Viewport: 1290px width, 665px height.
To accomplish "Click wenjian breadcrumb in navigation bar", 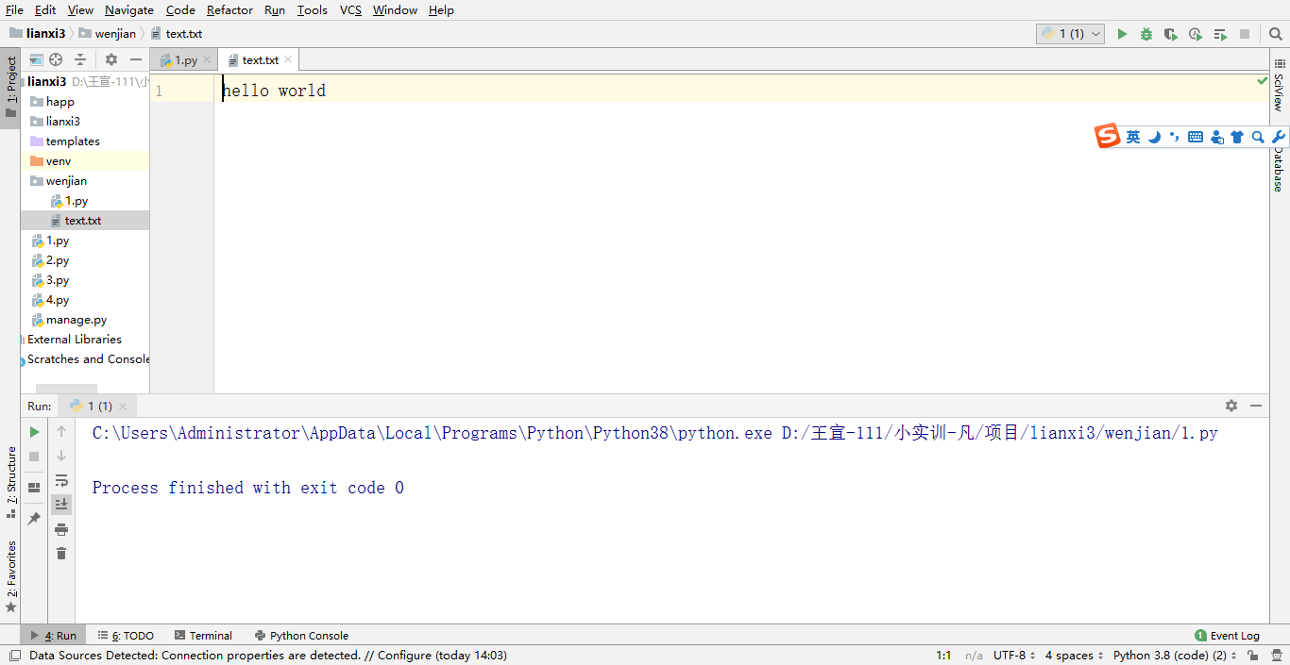I will [115, 34].
